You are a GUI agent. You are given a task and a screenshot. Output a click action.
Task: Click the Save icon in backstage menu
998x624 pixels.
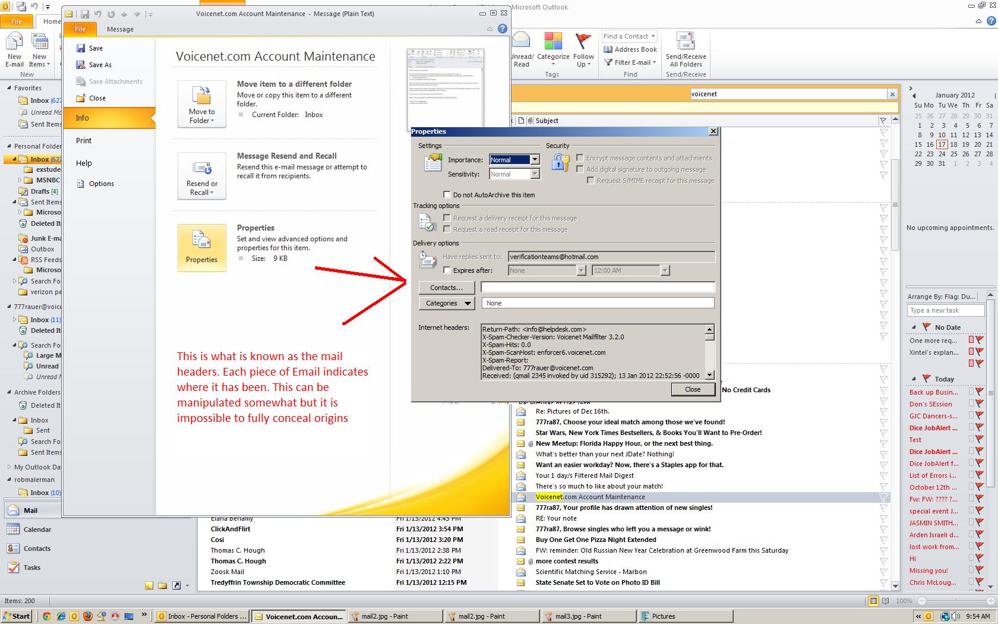[x=81, y=48]
